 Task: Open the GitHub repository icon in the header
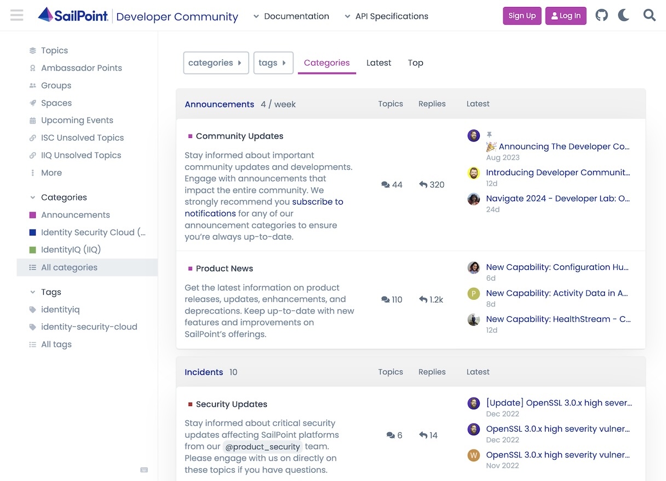601,15
